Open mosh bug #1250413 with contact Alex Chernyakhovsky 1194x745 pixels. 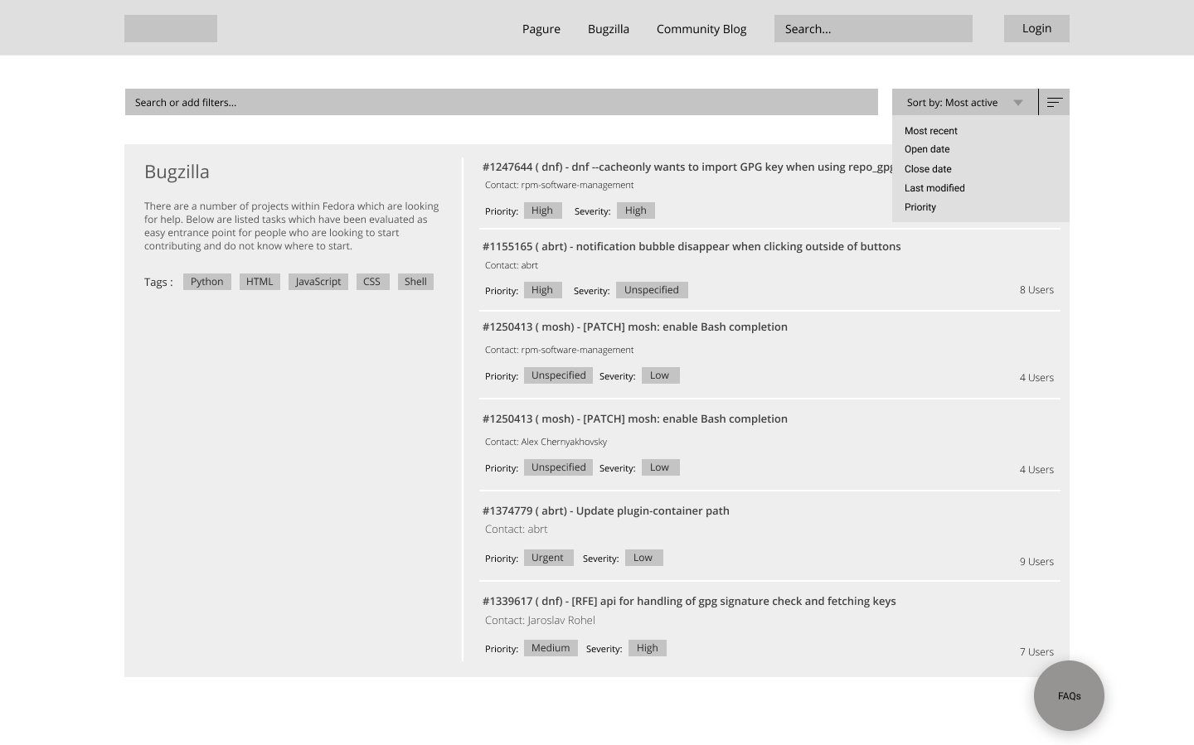635,418
